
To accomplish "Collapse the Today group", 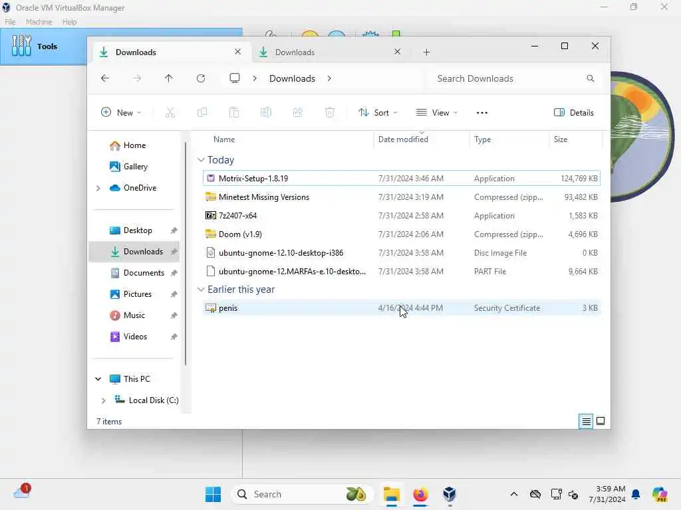I will click(201, 160).
